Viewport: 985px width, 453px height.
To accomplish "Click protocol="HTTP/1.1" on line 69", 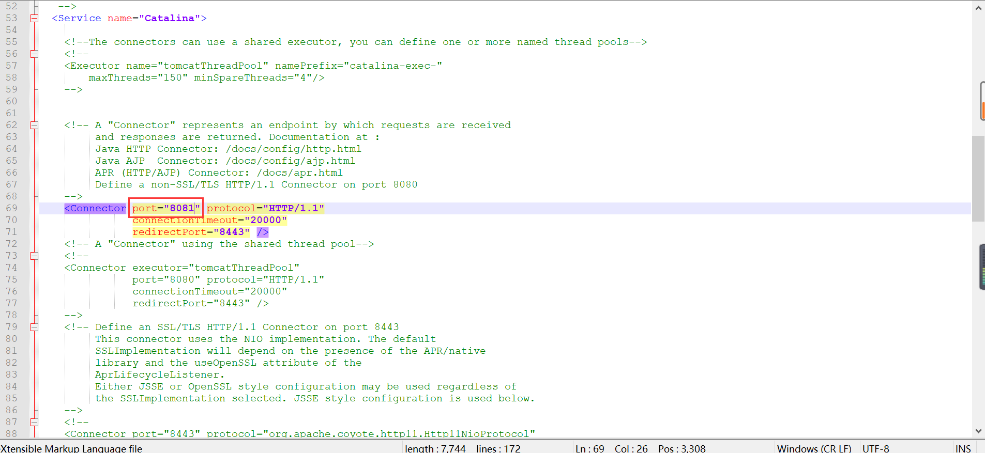I will click(x=266, y=208).
